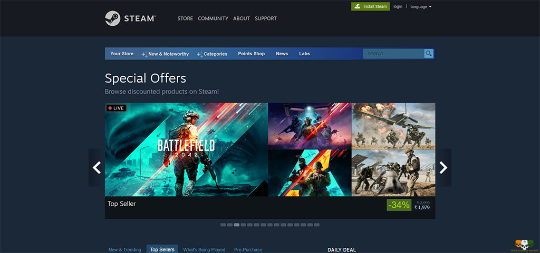Switch to What's Being Played tab

point(204,249)
